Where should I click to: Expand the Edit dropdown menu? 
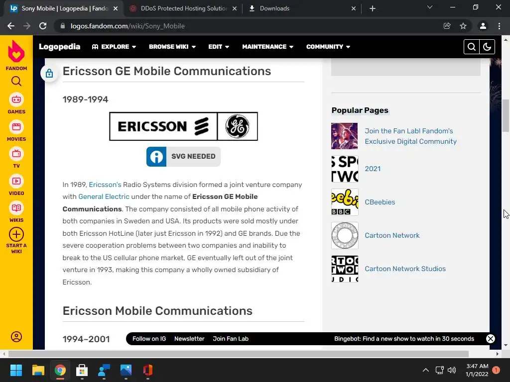point(219,47)
